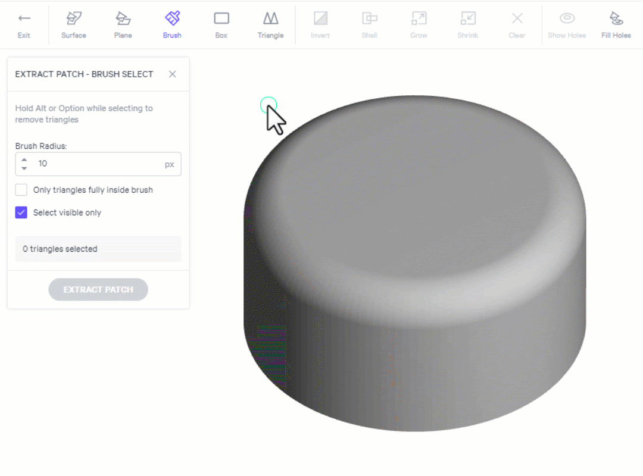Activate the Brush selection tool
This screenshot has width=643, height=476.
[172, 19]
